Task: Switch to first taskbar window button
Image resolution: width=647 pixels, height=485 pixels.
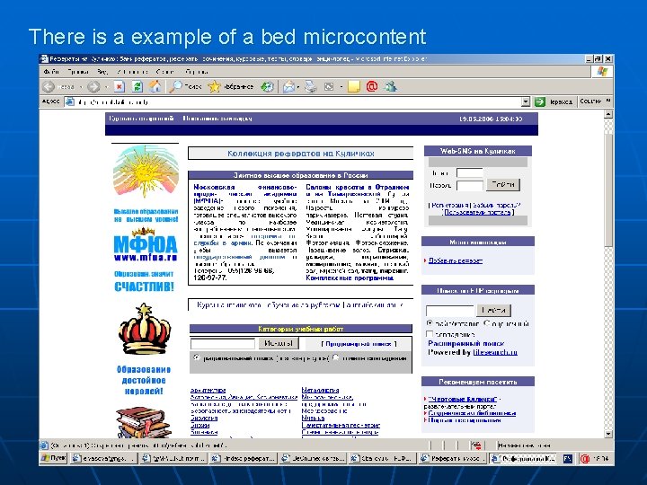Action: pos(103,458)
